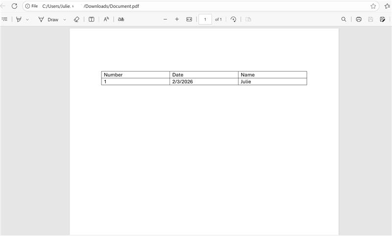The height and width of the screenshot is (236, 392).
Task: Click the address bar showing Document.pdf path
Action: point(200,6)
